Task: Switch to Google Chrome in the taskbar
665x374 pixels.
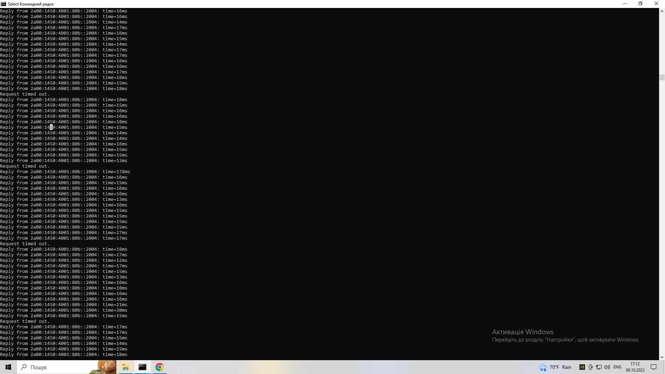Action: click(159, 367)
